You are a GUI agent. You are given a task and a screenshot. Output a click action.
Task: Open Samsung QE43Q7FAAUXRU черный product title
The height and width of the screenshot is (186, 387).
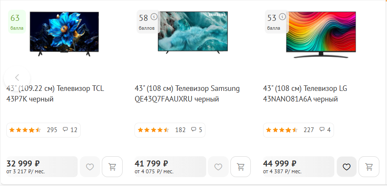pyautogui.click(x=187, y=94)
